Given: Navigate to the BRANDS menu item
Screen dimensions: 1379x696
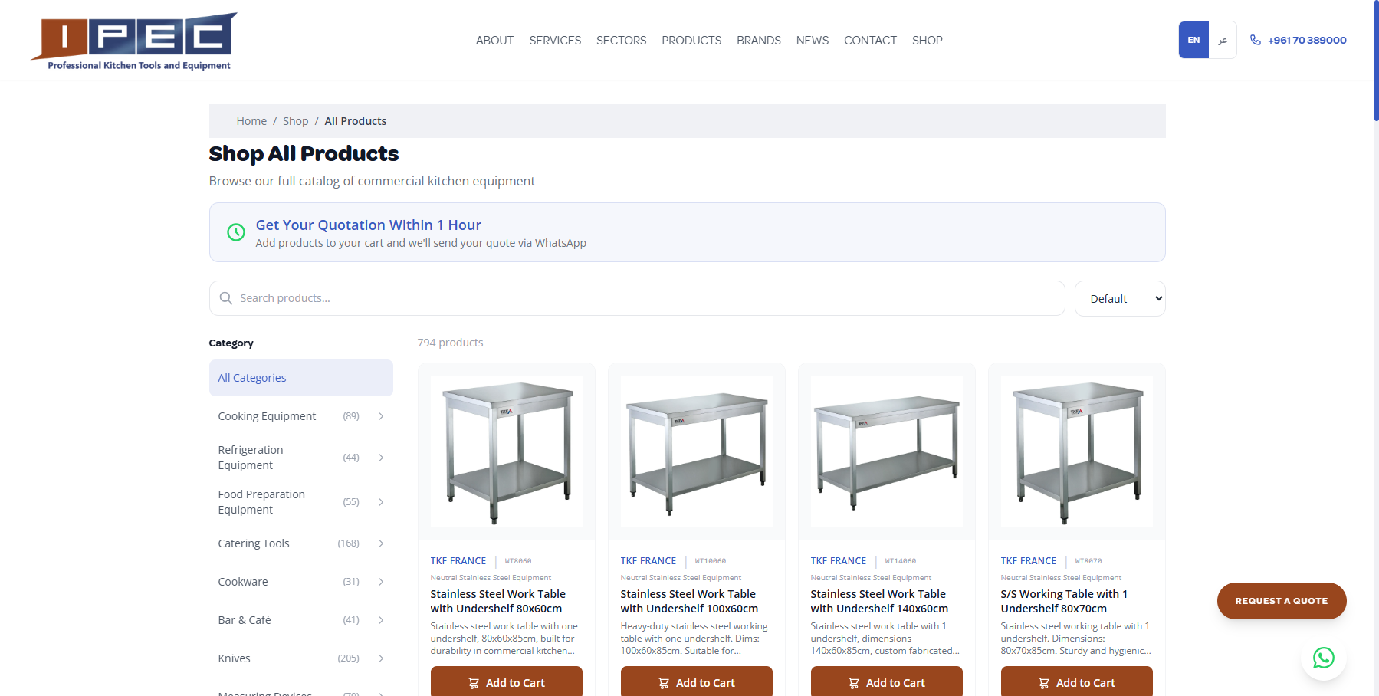Looking at the screenshot, I should tap(759, 40).
